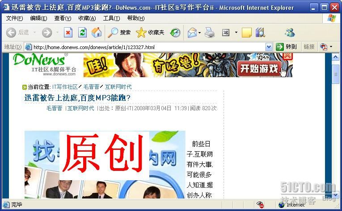Close the banner ad with red X
The height and width of the screenshot is (211, 342).
pyautogui.click(x=287, y=56)
